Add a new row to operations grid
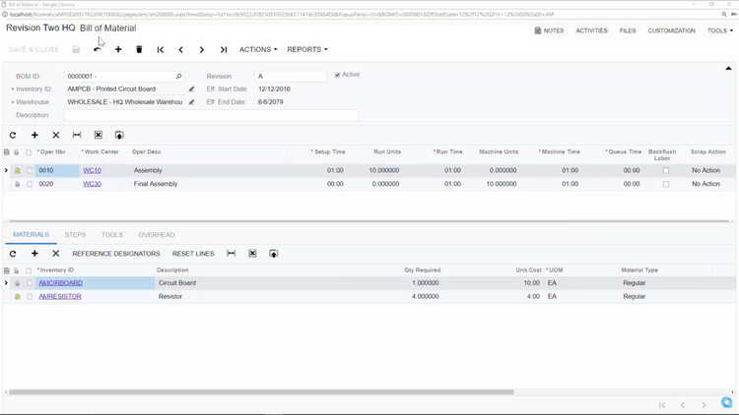This screenshot has width=739, height=415. 34,135
